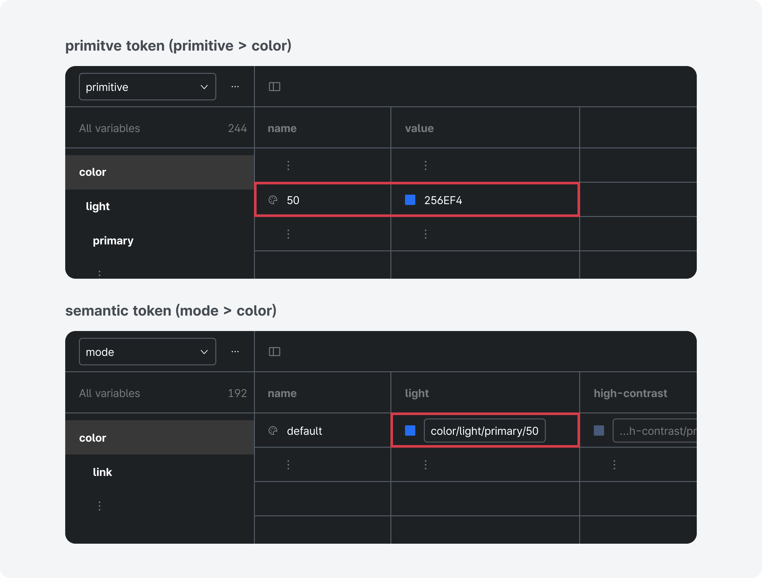Click color palette icon beside 50

pos(273,200)
